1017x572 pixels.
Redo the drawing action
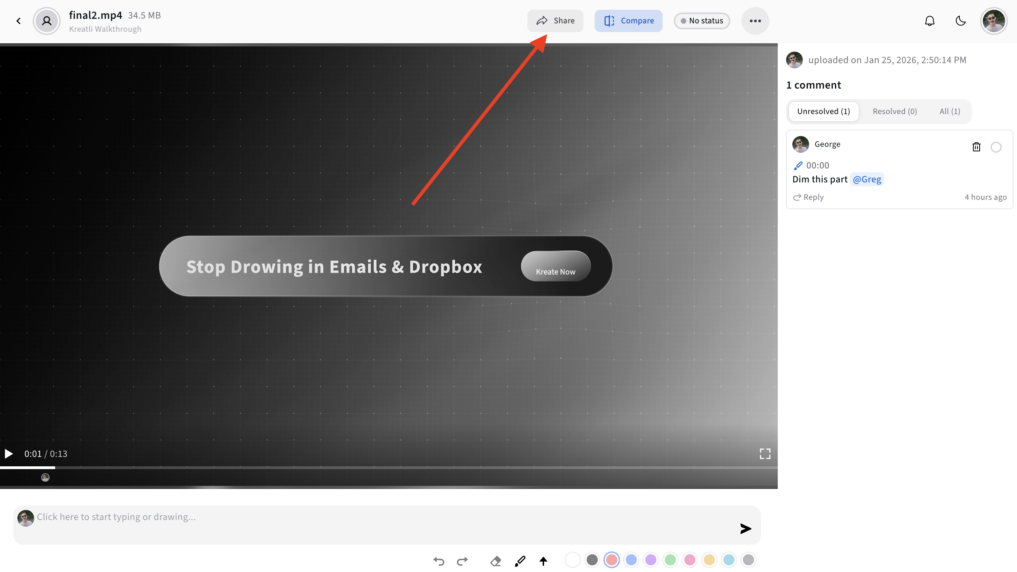462,560
